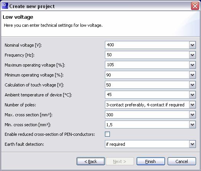Viewport: 201px width, 171px height.
Task: Click the Ambient temperature field showing 45
Action: 147,95
